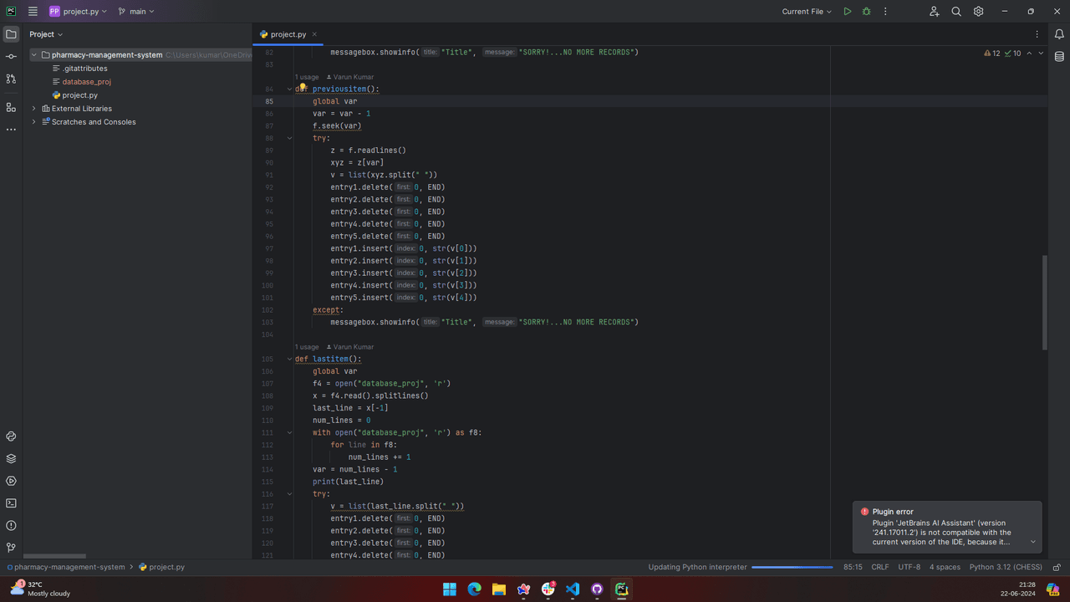This screenshot has width=1070, height=602.
Task: Open the main branch dropdown
Action: 136,12
